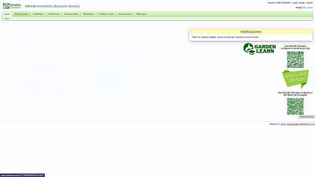Open the Calendario tab

pos(38,14)
